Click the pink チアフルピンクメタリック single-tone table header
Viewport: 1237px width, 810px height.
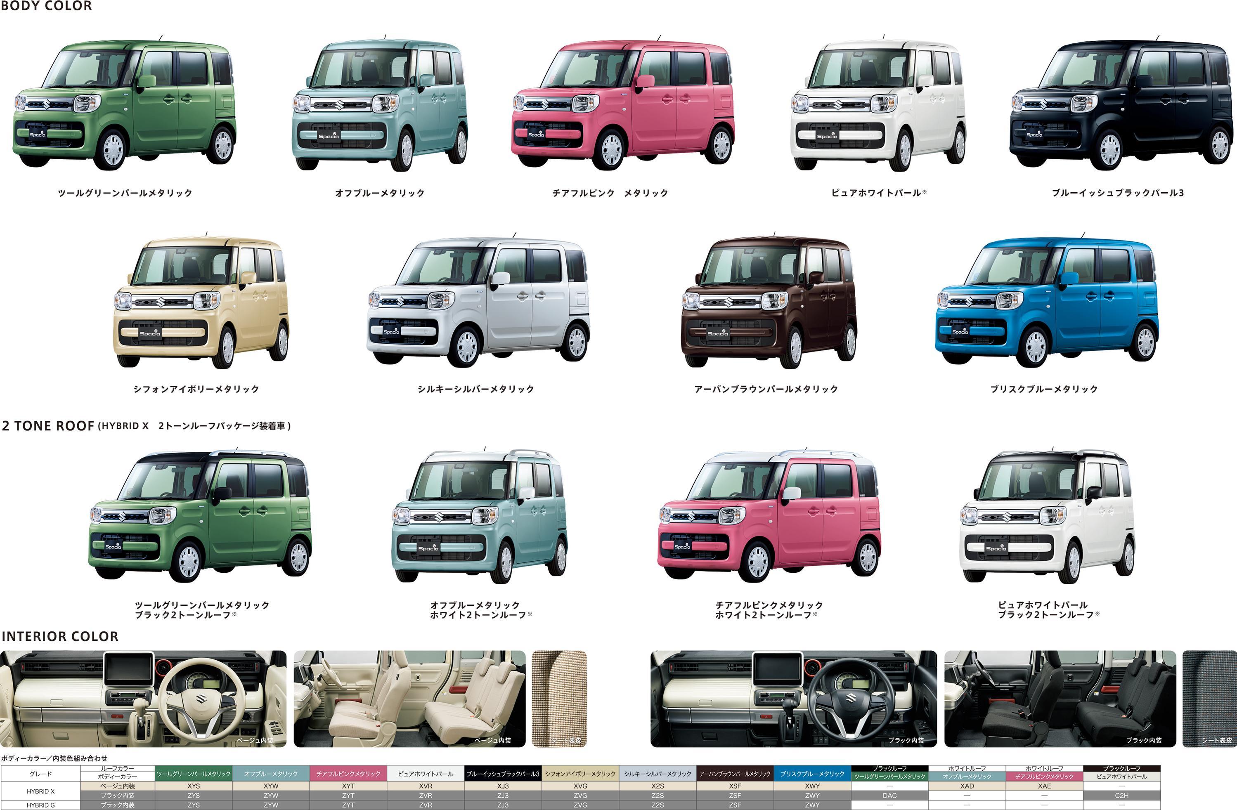pyautogui.click(x=348, y=774)
